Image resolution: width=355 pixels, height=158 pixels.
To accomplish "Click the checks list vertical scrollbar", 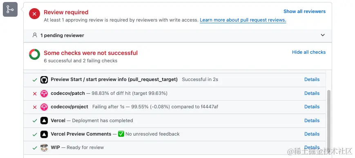I will [329, 120].
